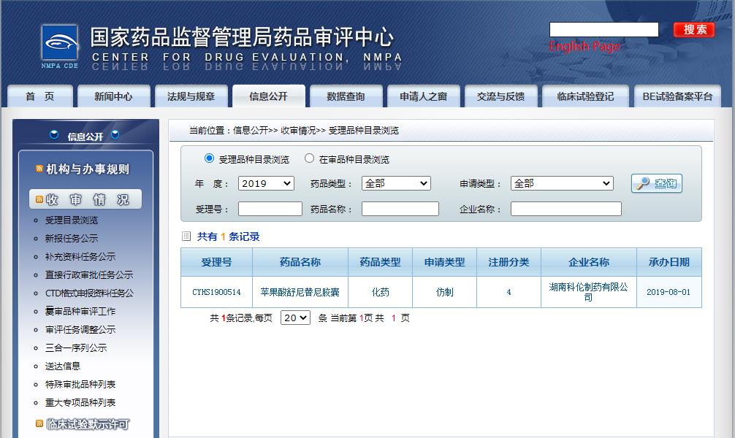Screen dimensions: 735x438
Task: Click the RSS icon beside 收审情况
Action: pos(39,199)
